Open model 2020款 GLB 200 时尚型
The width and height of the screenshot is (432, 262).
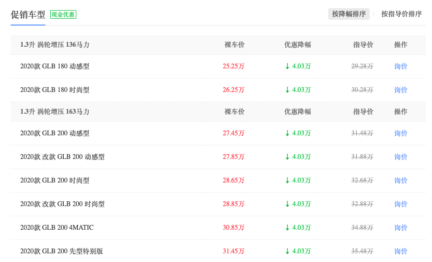[x=55, y=181]
